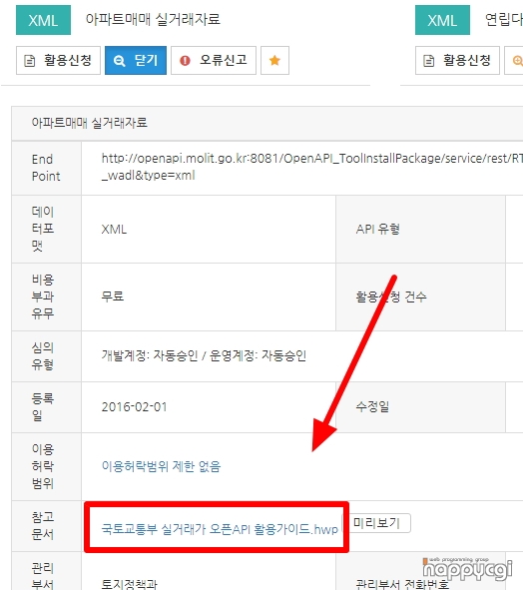Image resolution: width=523 pixels, height=590 pixels.
Task: Click the 아파트매매 실거래자료 title text
Action: pyautogui.click(x=153, y=19)
